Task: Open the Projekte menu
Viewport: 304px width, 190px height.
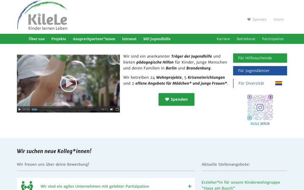Action: 59,39
